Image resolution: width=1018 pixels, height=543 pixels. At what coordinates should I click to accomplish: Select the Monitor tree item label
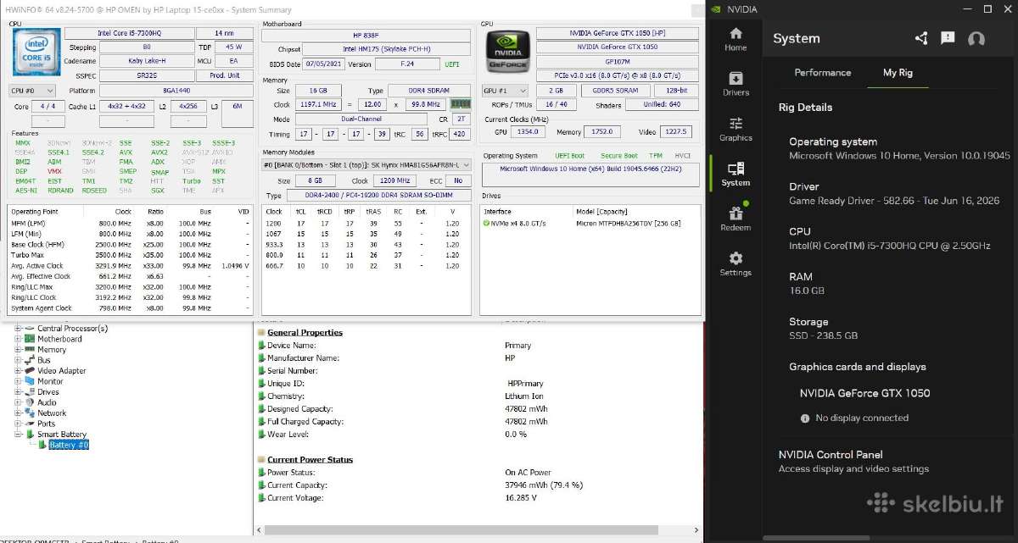pyautogui.click(x=50, y=381)
